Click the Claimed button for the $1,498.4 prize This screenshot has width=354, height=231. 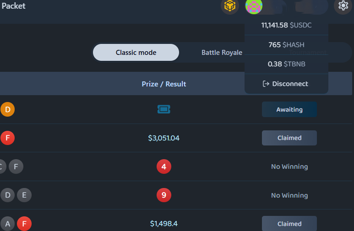tap(289, 224)
